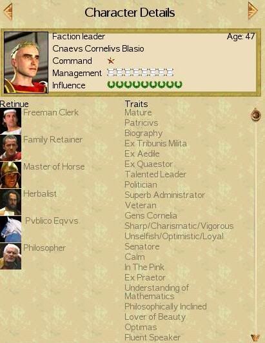Viewport: 265px width, 343px height.
Task: Select the Herbalist retinue portrait
Action: 10,202
